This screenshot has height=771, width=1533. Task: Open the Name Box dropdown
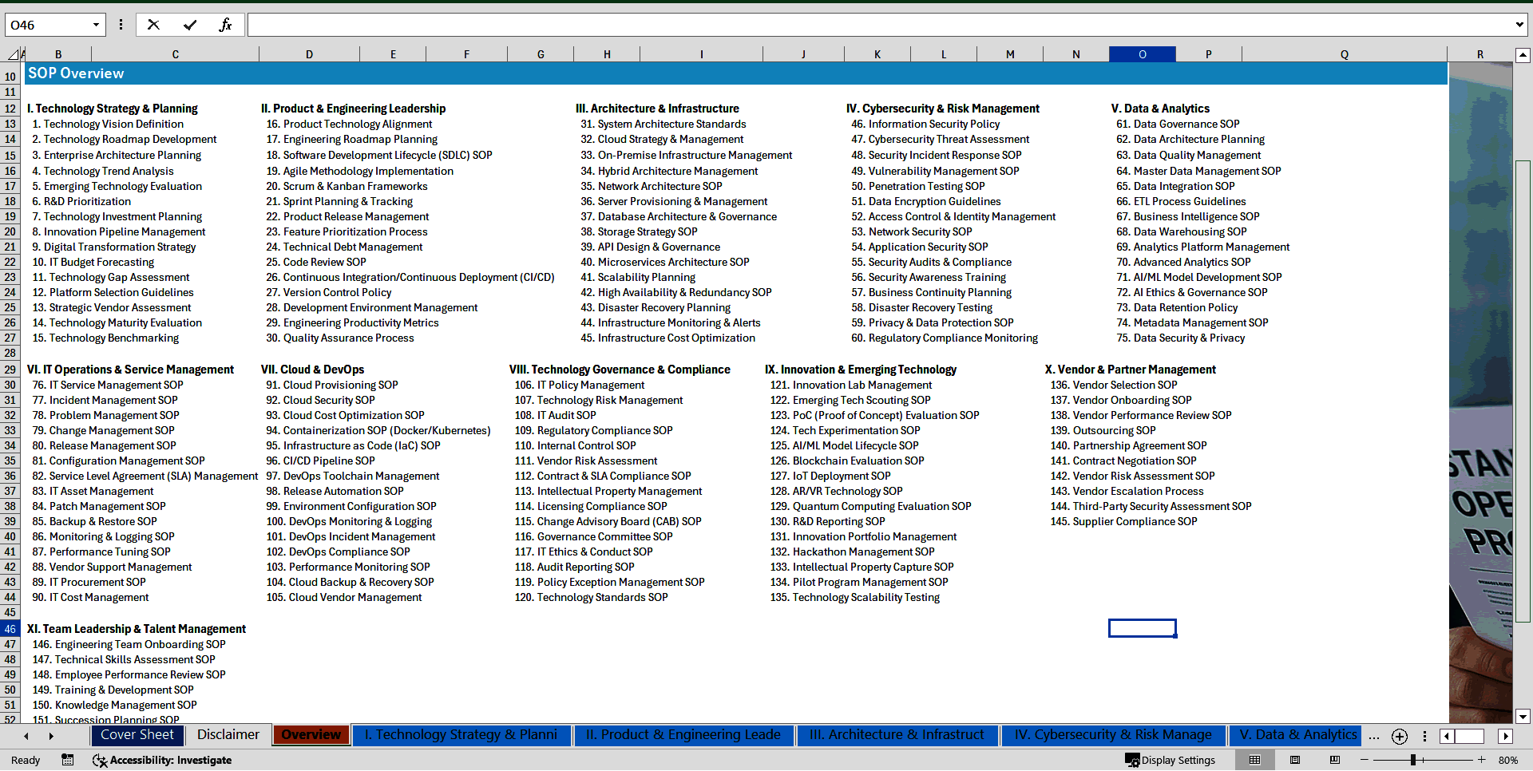(x=96, y=25)
